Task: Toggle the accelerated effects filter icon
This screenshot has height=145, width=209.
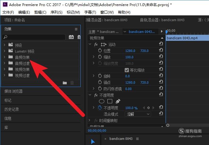Action: pyautogui.click(x=71, y=37)
